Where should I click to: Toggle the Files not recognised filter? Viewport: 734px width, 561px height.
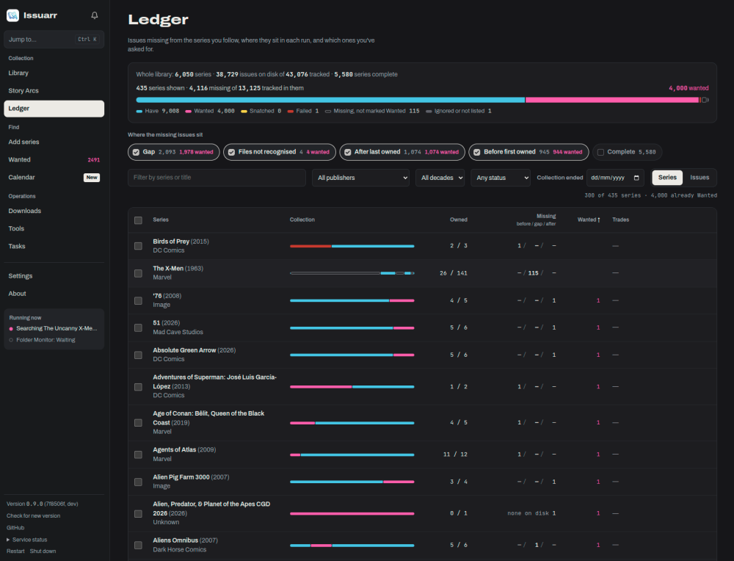(280, 152)
